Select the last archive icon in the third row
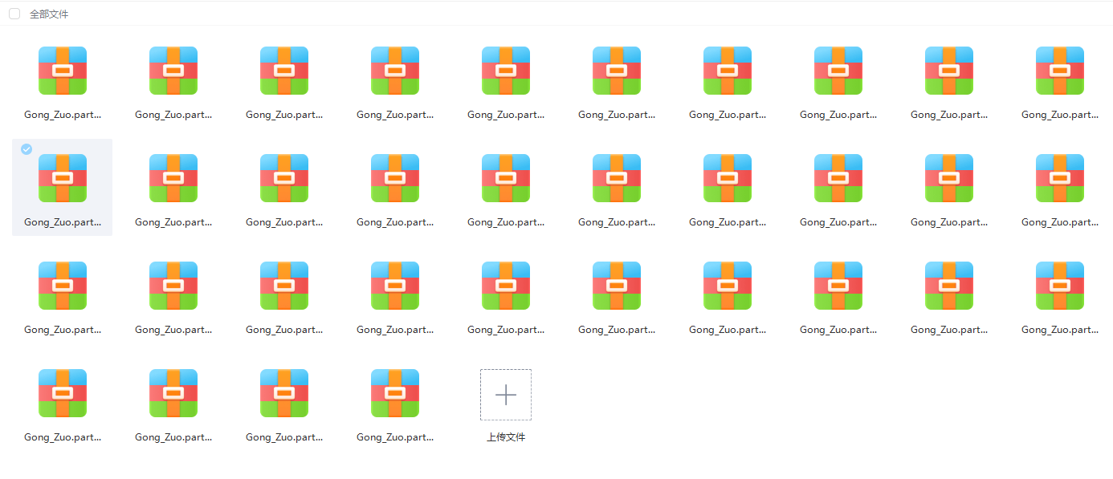The image size is (1113, 479). pos(1059,286)
